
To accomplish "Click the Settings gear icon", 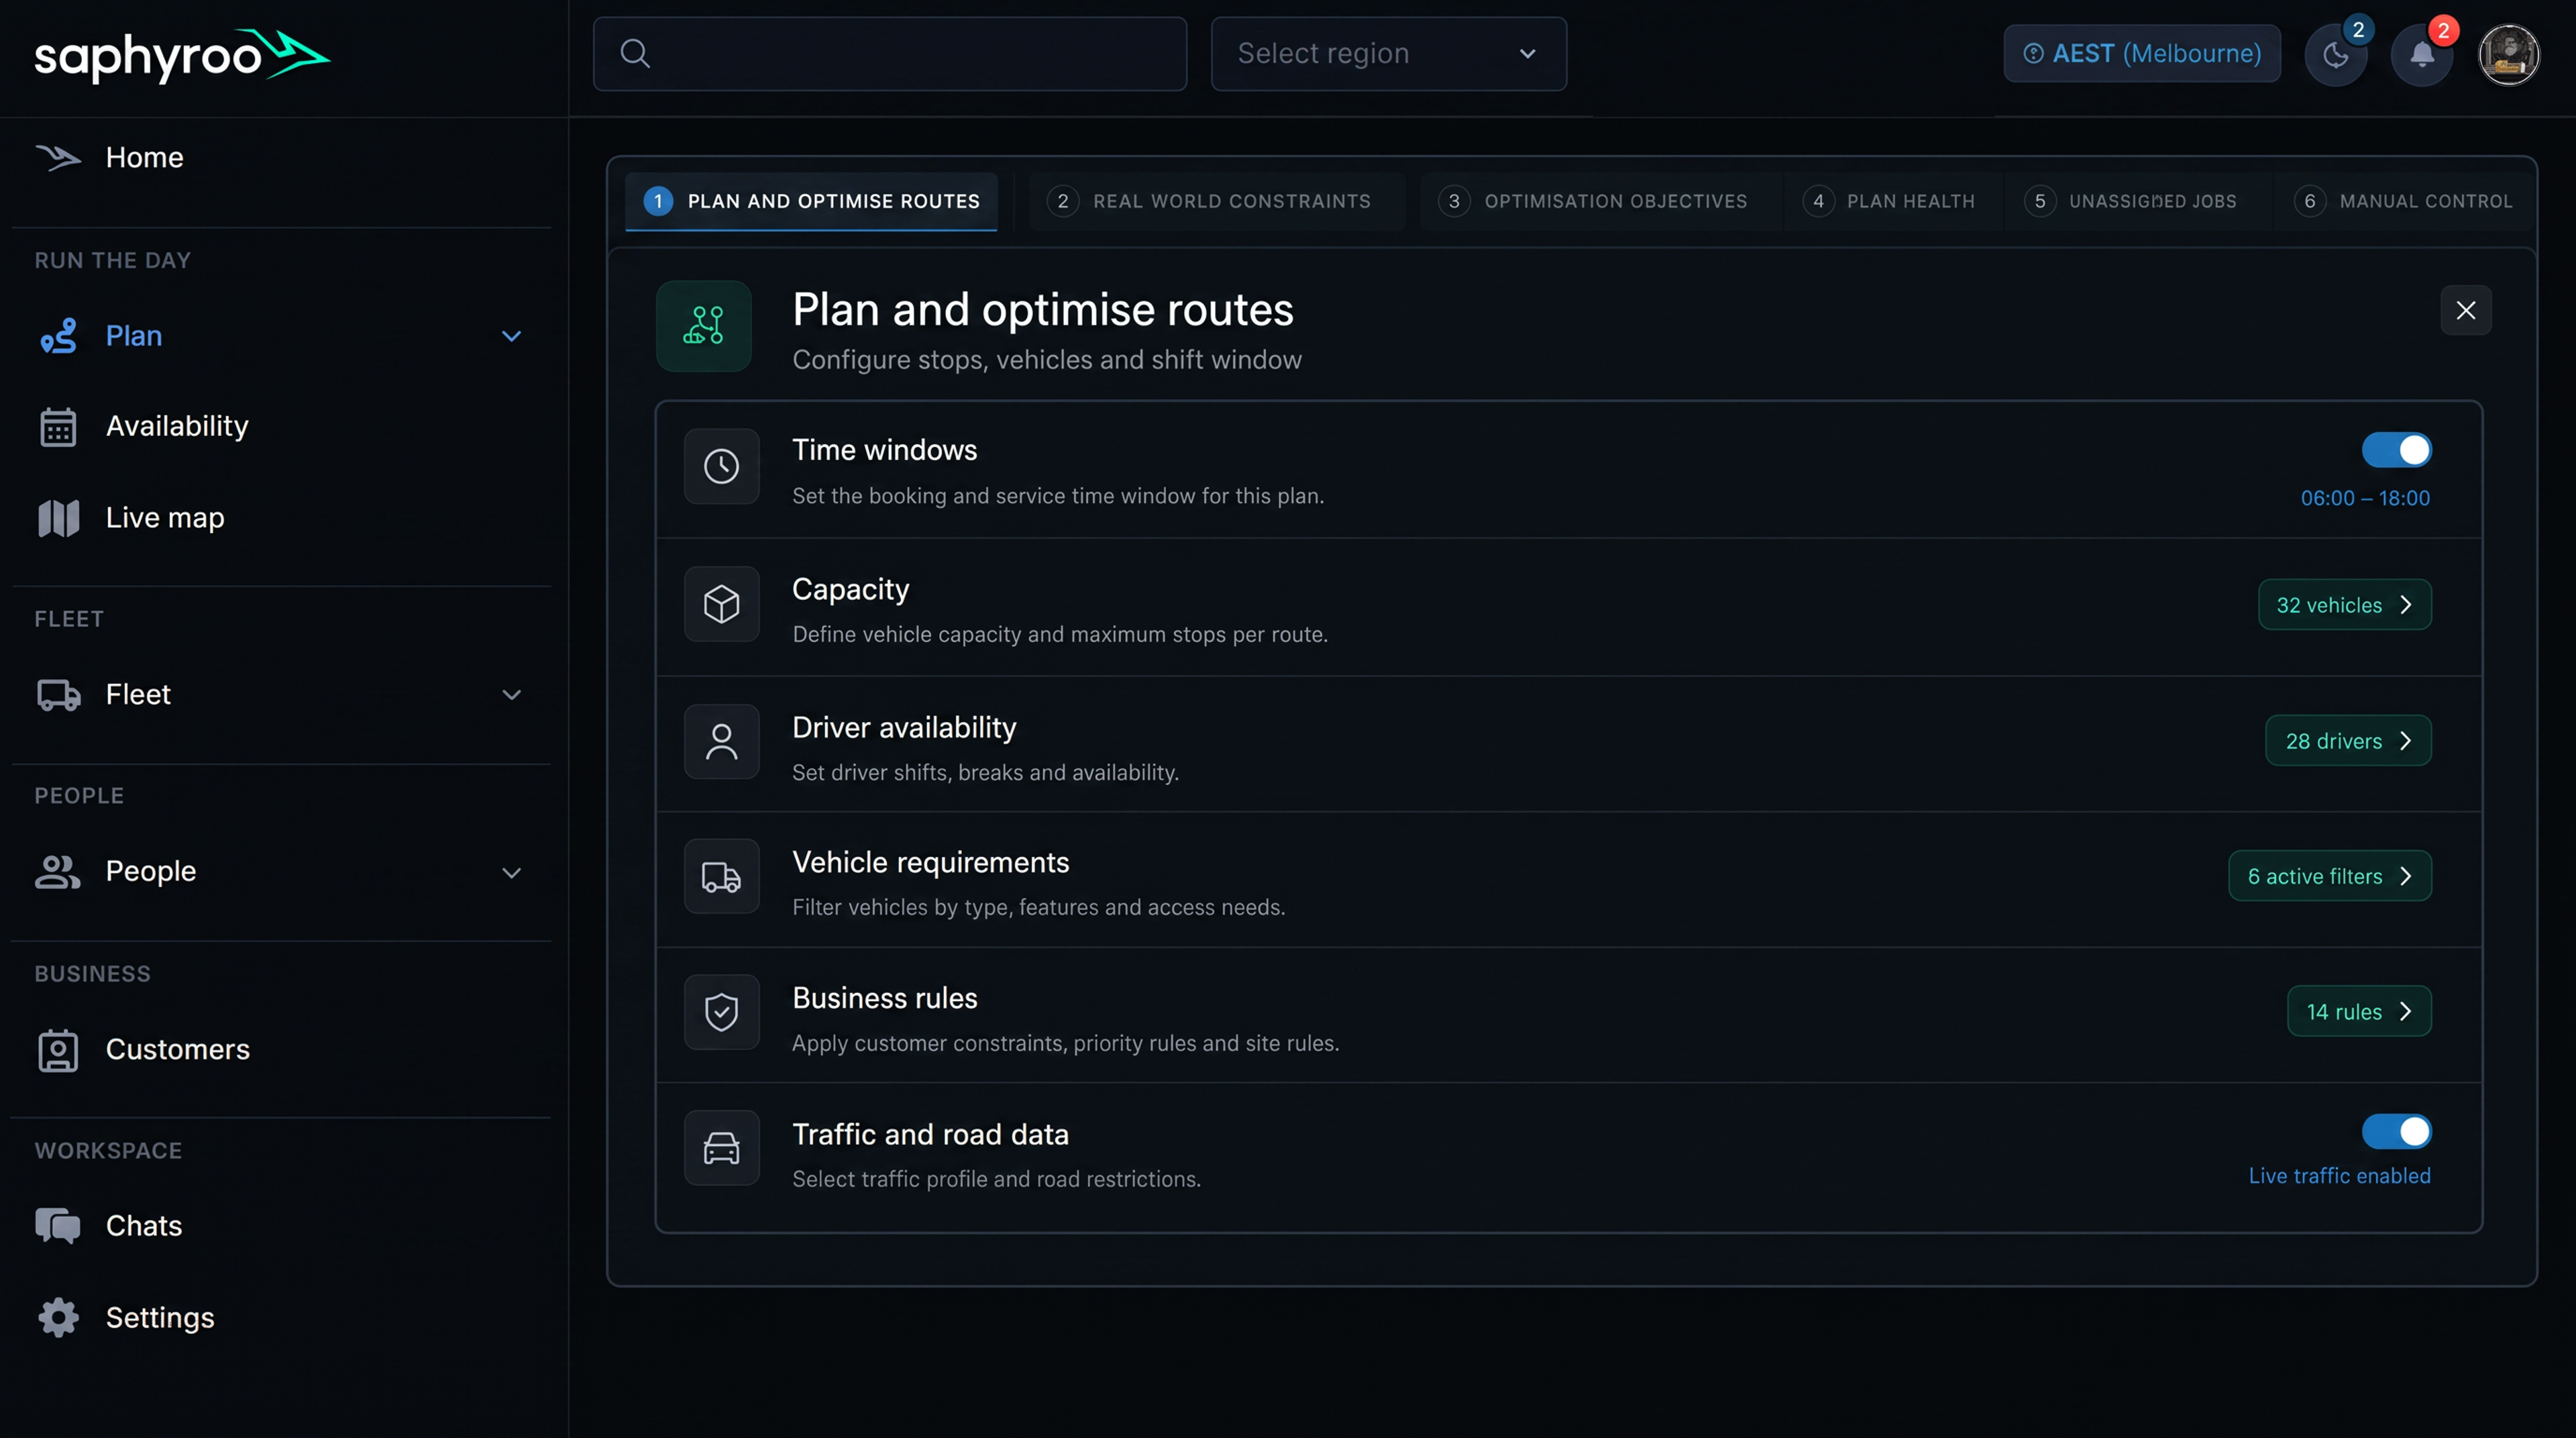I will point(58,1318).
